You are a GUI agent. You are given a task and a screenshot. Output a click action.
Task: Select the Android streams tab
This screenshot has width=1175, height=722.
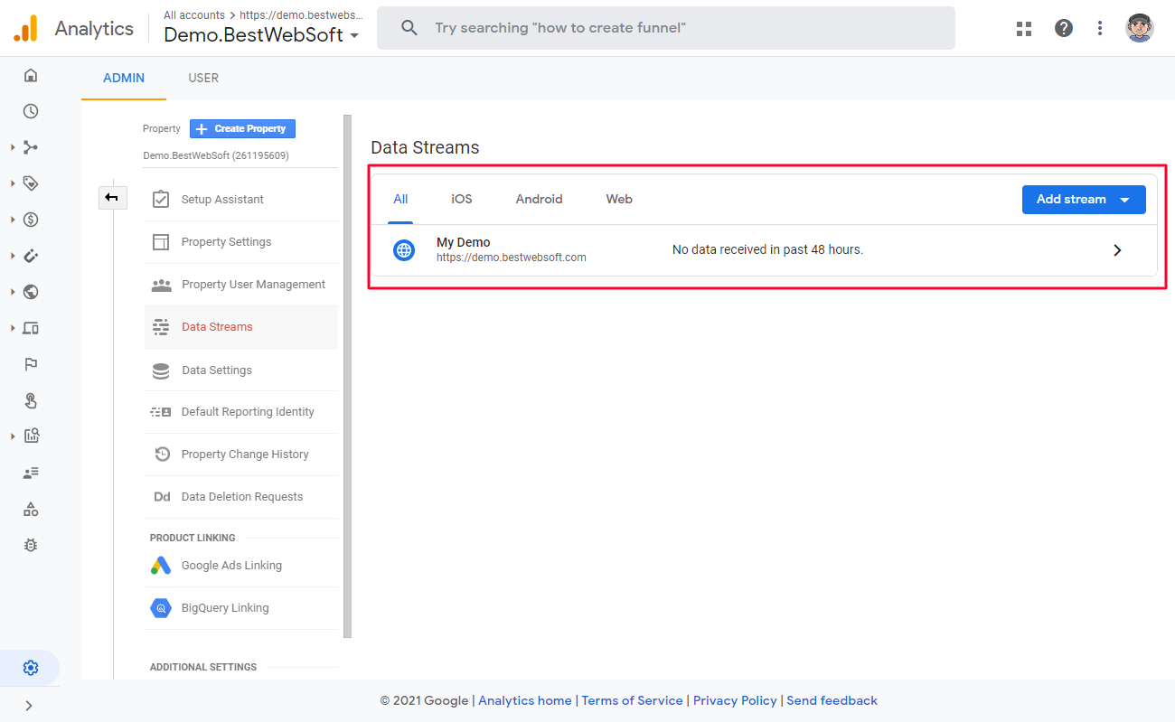(x=540, y=200)
